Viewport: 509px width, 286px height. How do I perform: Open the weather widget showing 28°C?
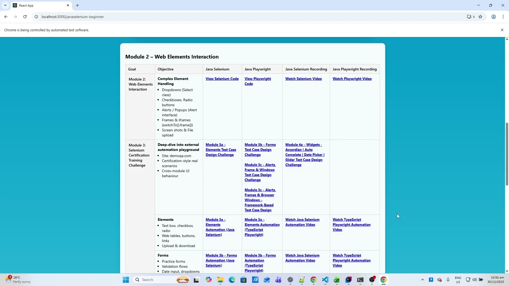pos(18,280)
